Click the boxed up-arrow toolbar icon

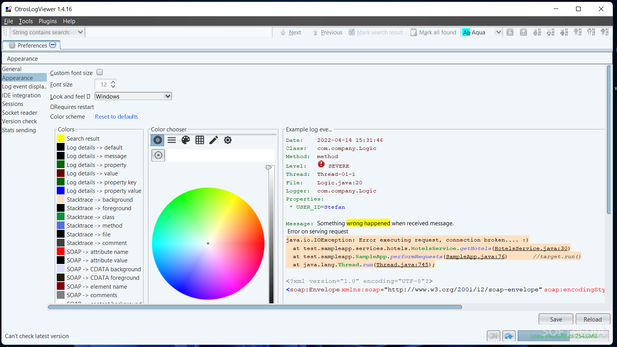pos(524,32)
